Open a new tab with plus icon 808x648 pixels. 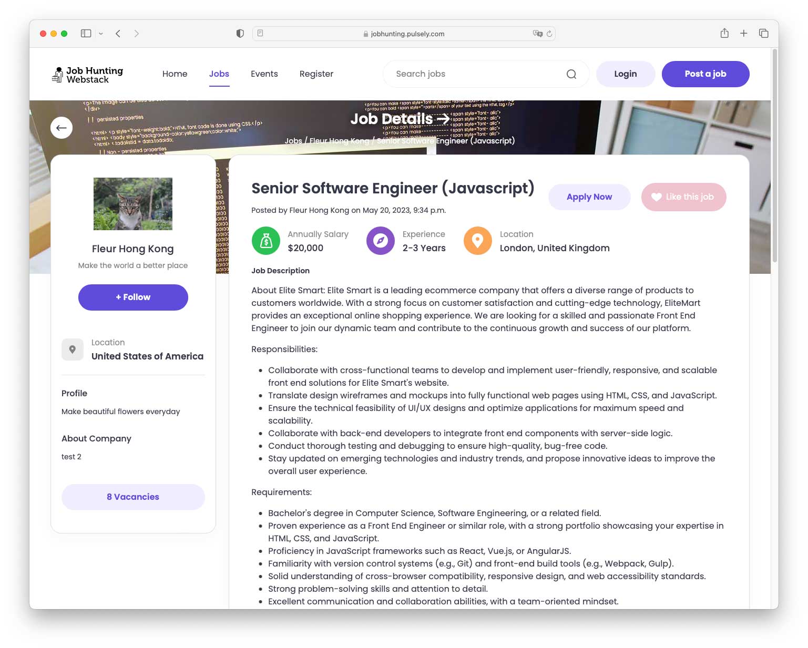tap(743, 34)
